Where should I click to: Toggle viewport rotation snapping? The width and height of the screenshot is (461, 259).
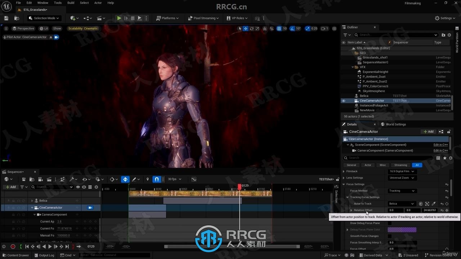tap(292, 28)
